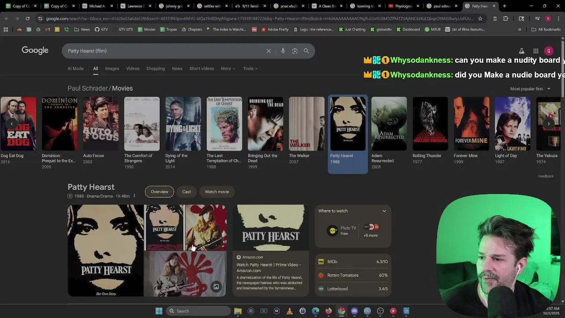
Task: Open the 4K downloader taskbar app
Action: pyautogui.click(x=277, y=311)
